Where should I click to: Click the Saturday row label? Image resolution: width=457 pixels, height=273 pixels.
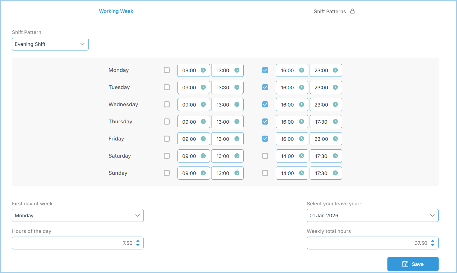[120, 156]
